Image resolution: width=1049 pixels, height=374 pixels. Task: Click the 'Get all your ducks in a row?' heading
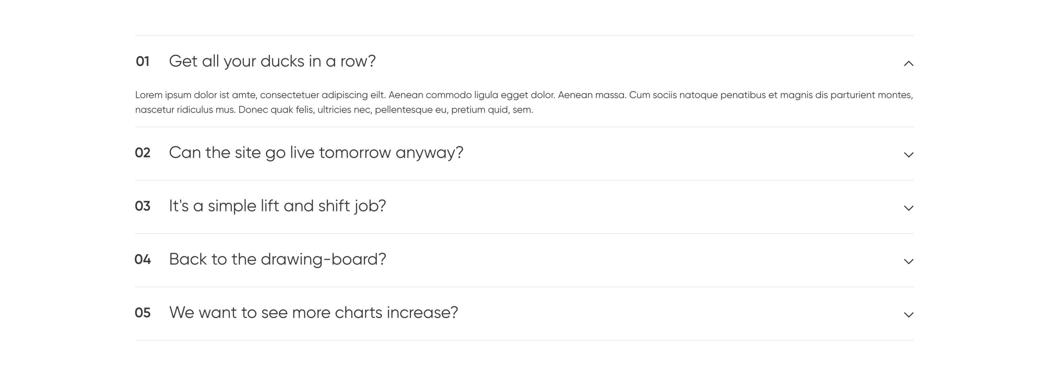[x=272, y=61]
